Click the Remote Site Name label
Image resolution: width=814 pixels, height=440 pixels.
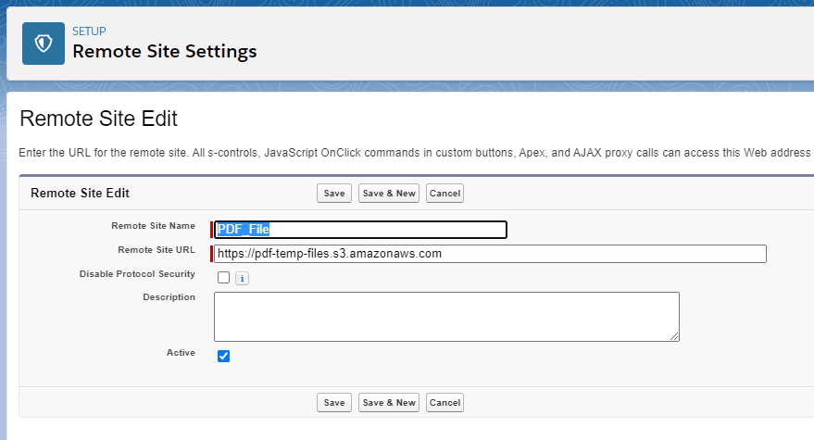point(153,225)
